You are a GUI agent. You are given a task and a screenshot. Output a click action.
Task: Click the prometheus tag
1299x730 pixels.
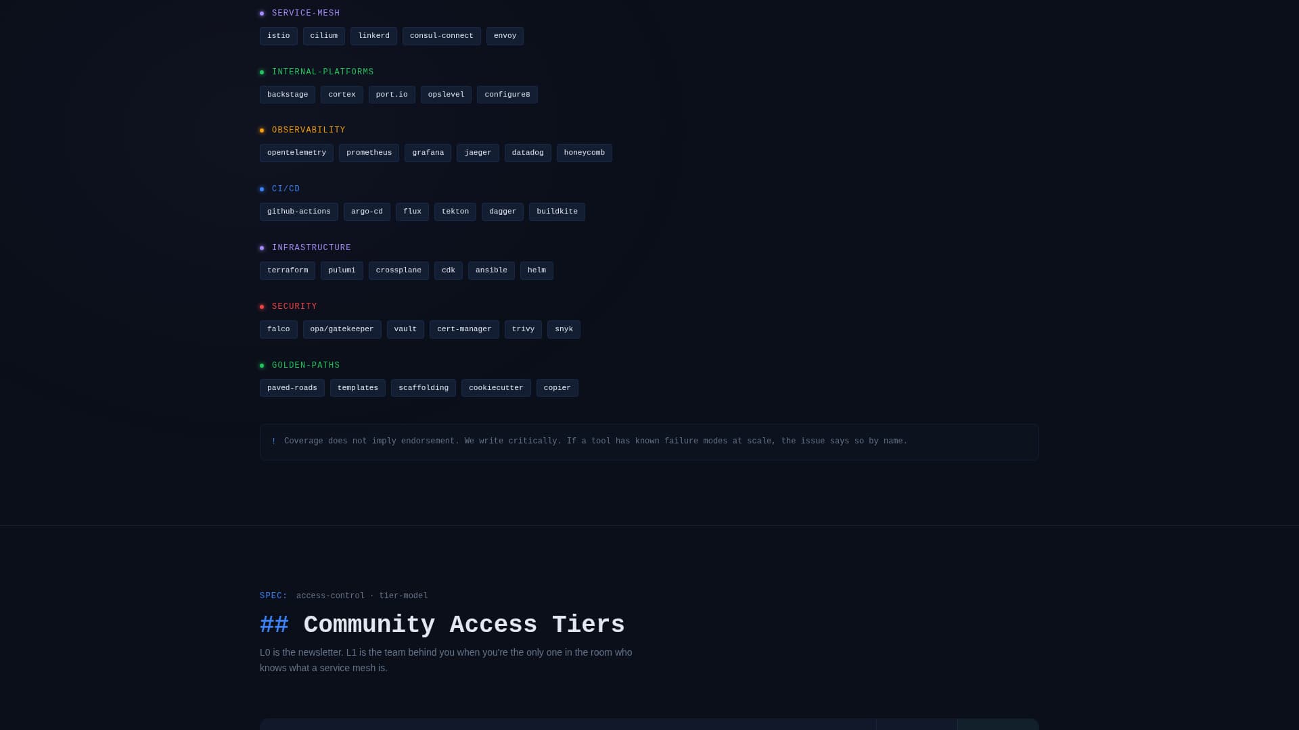pos(369,153)
